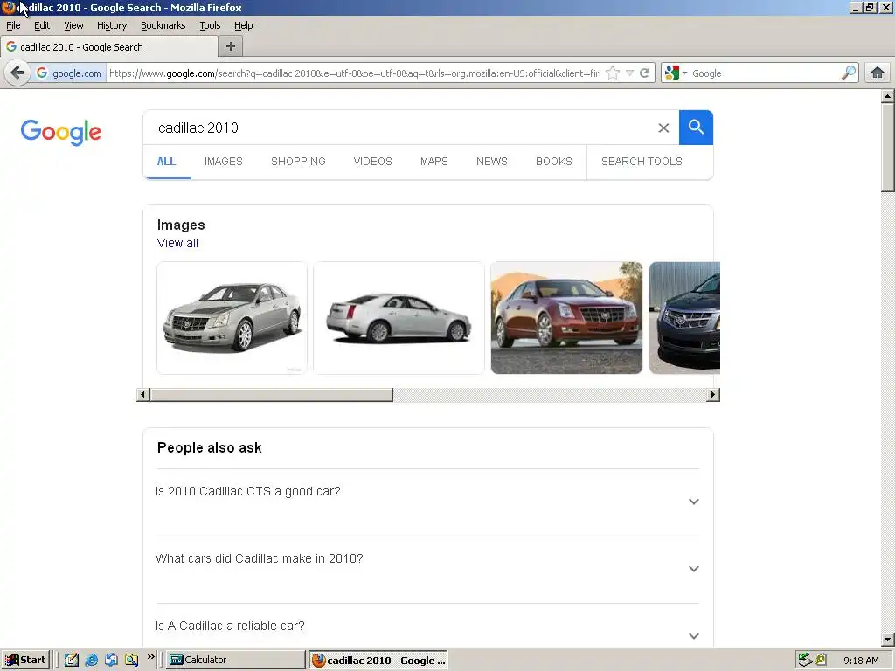
Task: Bookmark this page with the star icon
Action: click(613, 73)
